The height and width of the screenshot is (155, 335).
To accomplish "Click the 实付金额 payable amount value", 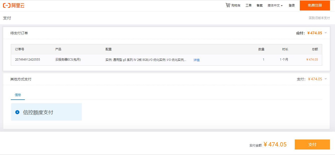I will [275, 144].
